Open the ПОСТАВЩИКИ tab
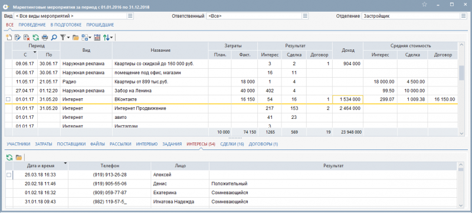472x213 pixels. (x=71, y=144)
